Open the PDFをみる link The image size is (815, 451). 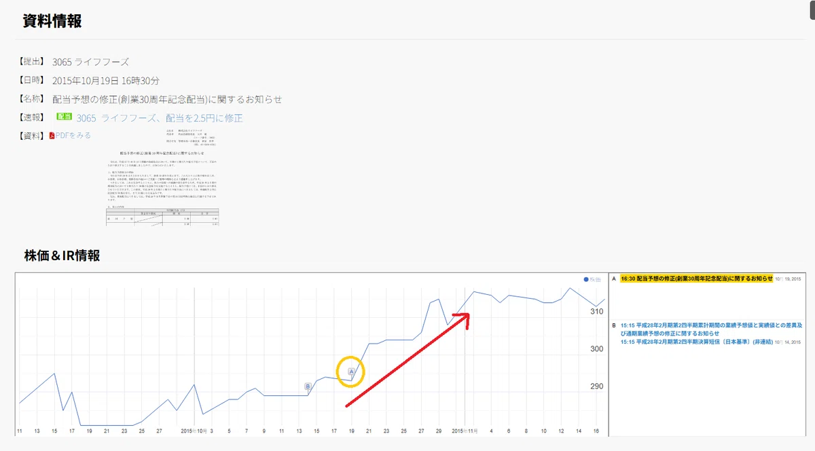tap(73, 136)
